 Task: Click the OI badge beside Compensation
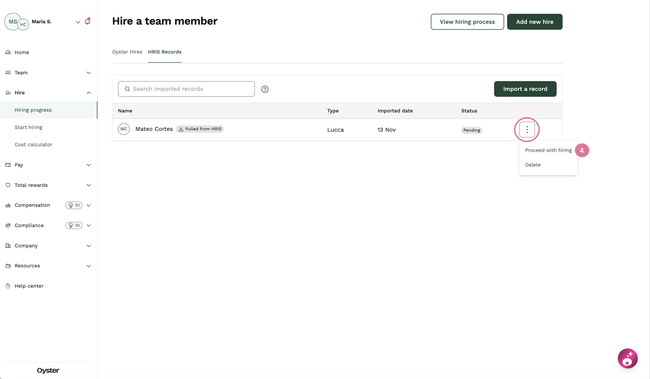point(74,205)
